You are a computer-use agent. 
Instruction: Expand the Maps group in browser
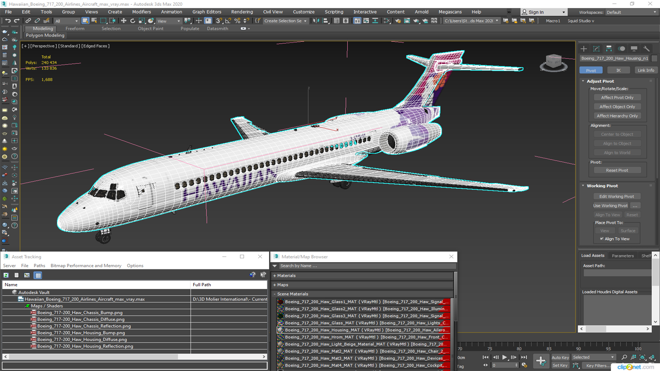coord(275,285)
